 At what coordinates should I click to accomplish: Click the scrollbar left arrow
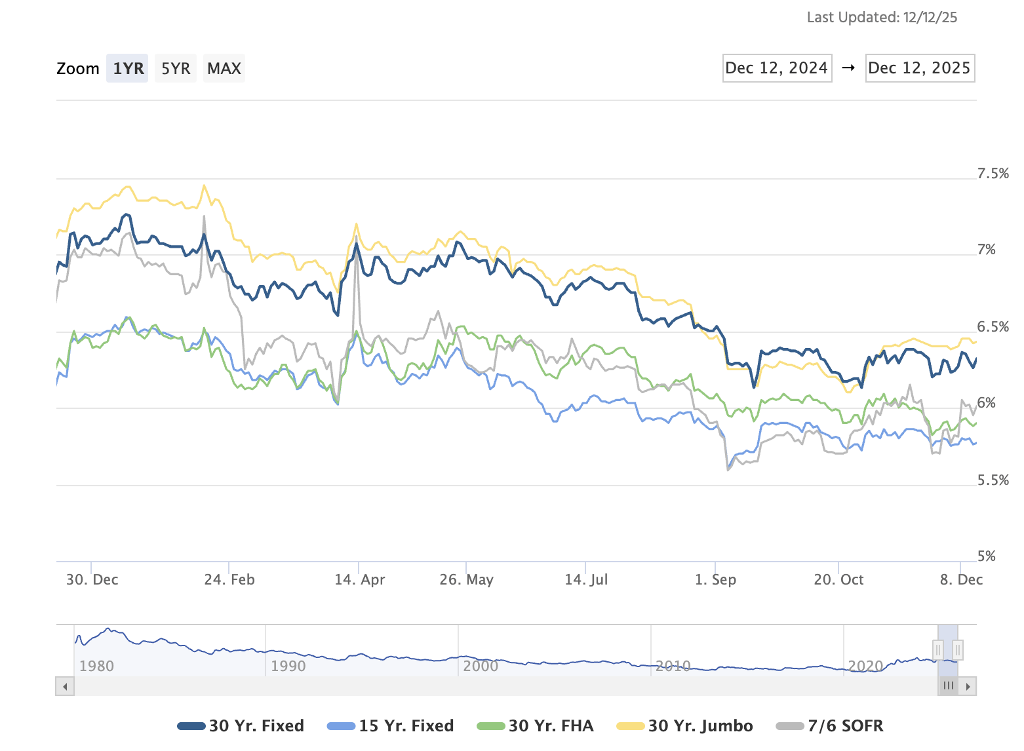point(65,686)
